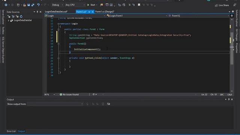Save the current file with the Save icon
The width and height of the screenshot is (240, 135).
pos(28,5)
